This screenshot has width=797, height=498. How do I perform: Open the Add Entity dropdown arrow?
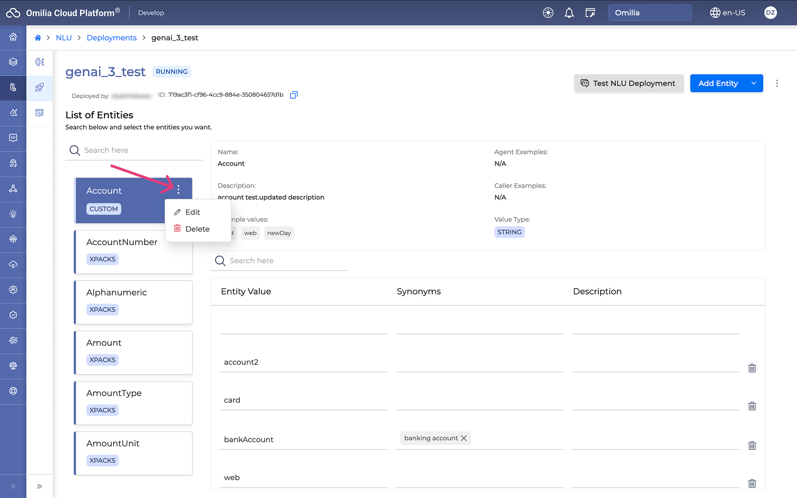[x=754, y=83]
